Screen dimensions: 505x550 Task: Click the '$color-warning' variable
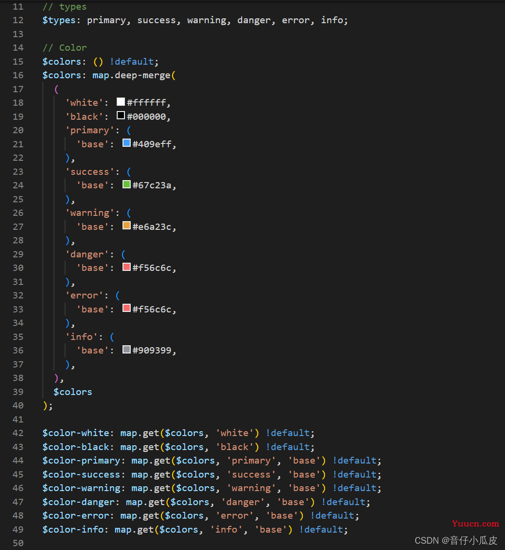[x=82, y=488]
